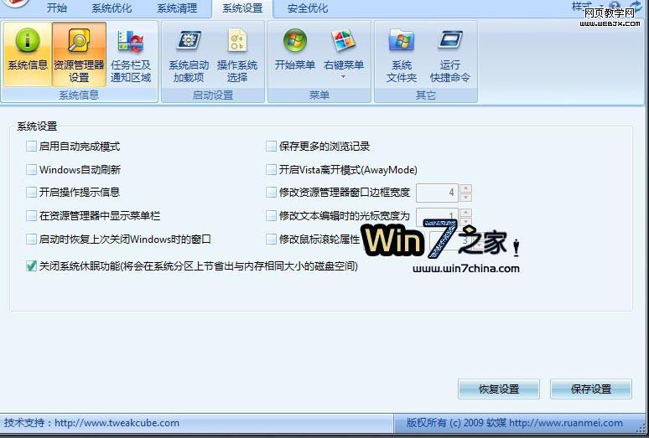Enable 启用自动完成模式 checkbox
The width and height of the screenshot is (649, 438).
pos(32,147)
